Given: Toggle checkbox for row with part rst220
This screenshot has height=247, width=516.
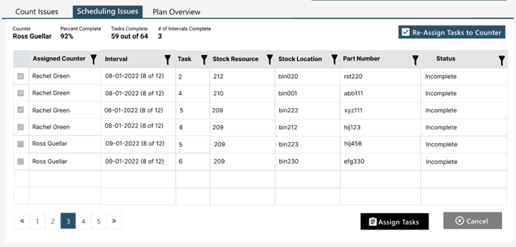Looking at the screenshot, I should point(20,76).
